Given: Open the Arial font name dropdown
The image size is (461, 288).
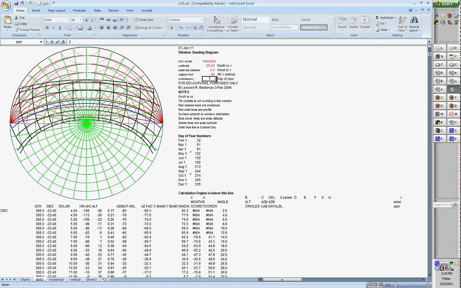Looking at the screenshot, I should (68, 20).
